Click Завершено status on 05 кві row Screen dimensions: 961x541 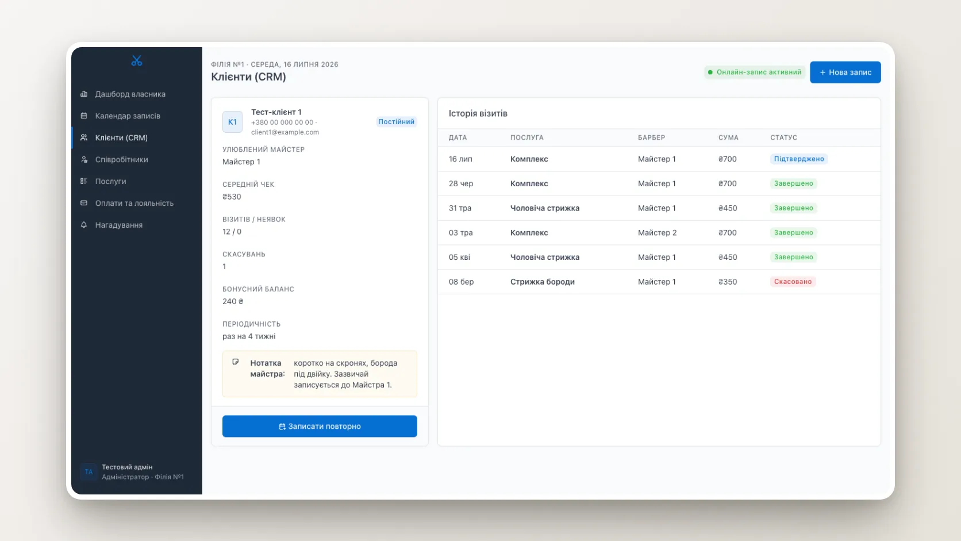coord(793,257)
